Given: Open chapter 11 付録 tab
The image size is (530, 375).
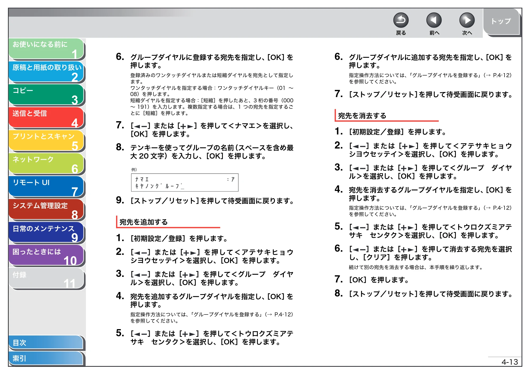Looking at the screenshot, I should [46, 278].
